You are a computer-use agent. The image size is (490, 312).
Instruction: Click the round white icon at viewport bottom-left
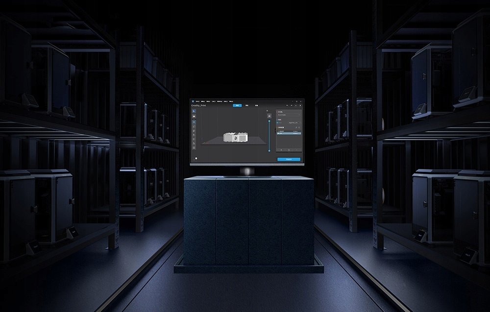(196, 158)
